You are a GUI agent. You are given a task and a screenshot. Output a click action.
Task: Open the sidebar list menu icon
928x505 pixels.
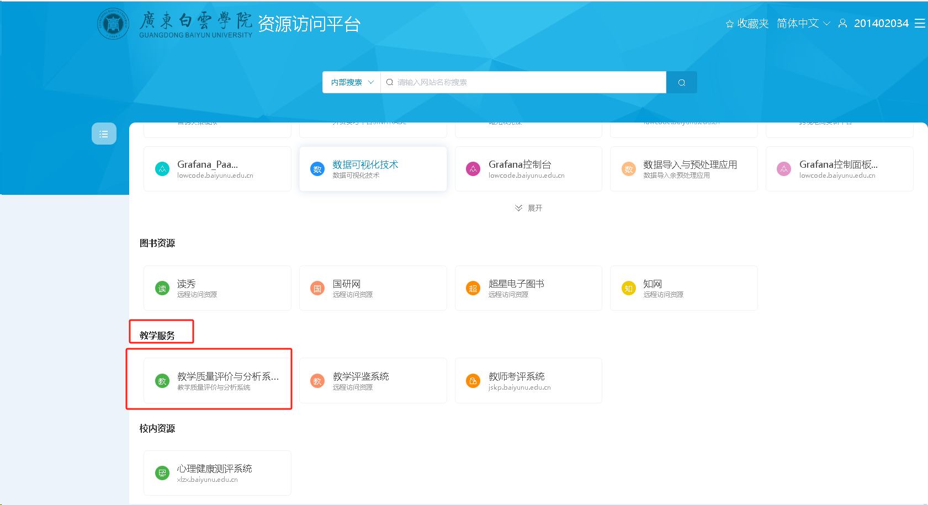(104, 134)
